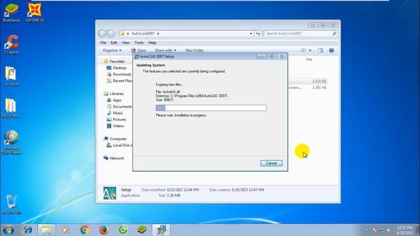Open the address bar history dropdown arrow
The height and width of the screenshot is (236, 420).
click(251, 33)
